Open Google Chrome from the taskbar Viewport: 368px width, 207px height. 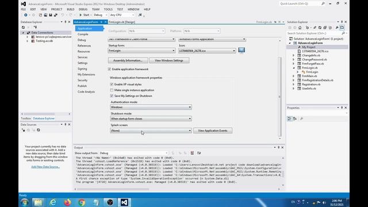(82, 202)
